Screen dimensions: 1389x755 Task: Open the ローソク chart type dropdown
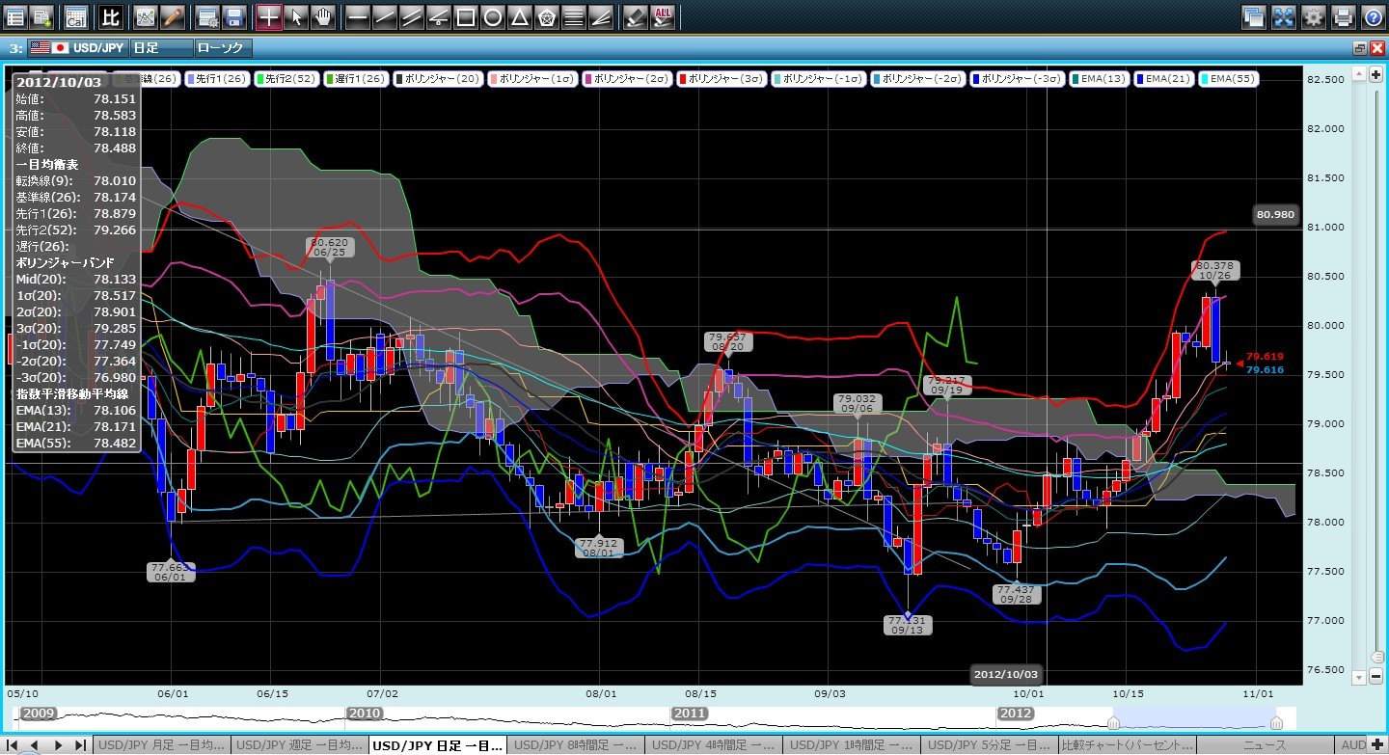222,47
